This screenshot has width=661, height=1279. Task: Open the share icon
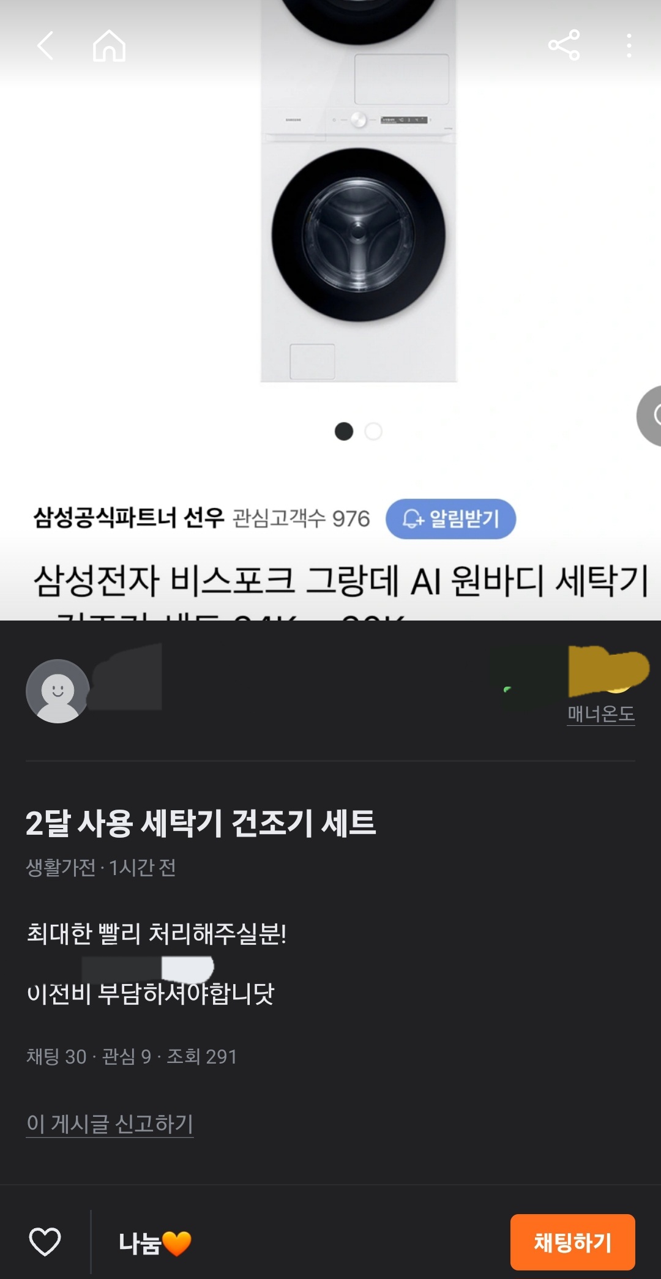564,45
